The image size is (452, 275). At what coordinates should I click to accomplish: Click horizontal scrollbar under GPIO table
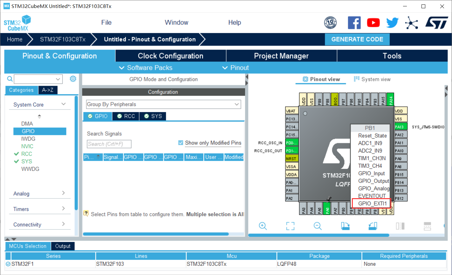pos(156,234)
